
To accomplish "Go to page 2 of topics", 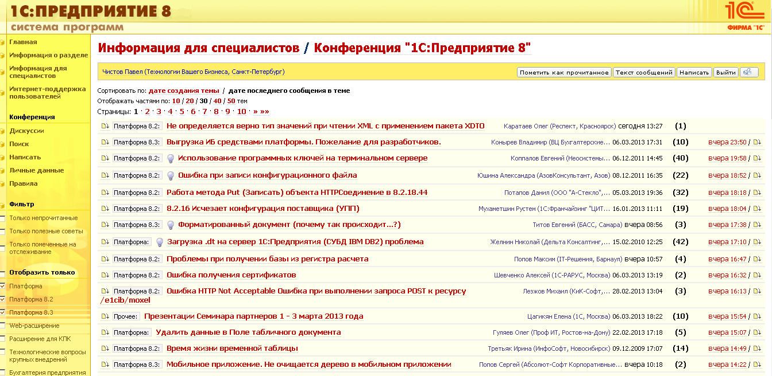I will (148, 111).
